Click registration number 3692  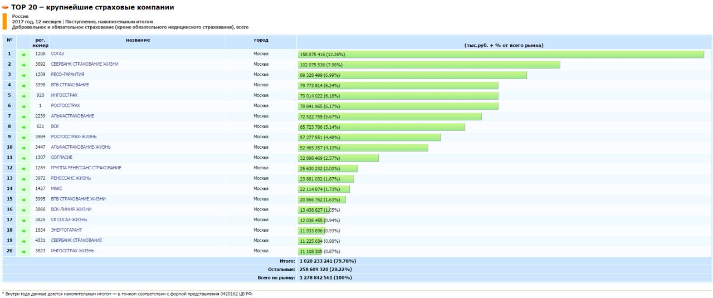pyautogui.click(x=40, y=64)
